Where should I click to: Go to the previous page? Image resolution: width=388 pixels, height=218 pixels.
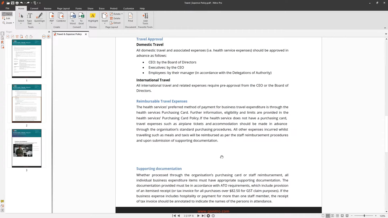179,216
